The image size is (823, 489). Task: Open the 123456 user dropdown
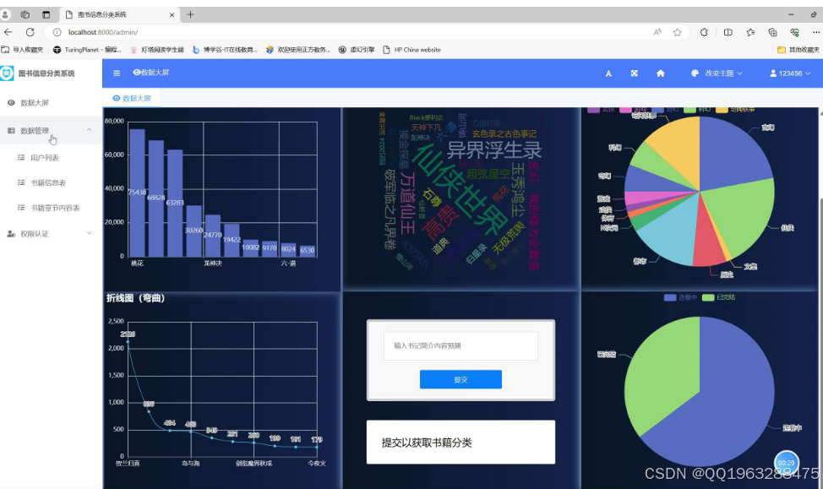tap(790, 73)
